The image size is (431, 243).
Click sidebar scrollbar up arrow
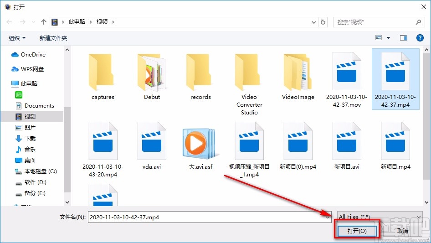pyautogui.click(x=67, y=50)
